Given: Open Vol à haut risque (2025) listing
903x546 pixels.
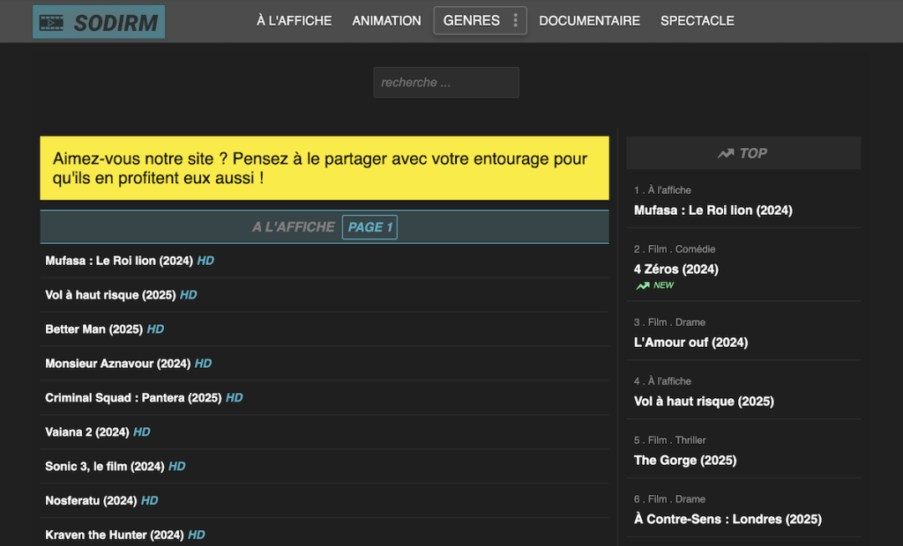Looking at the screenshot, I should coord(108,294).
